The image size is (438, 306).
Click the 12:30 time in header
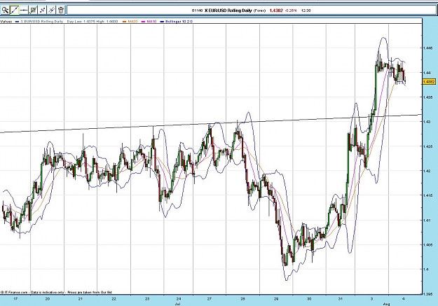point(306,11)
